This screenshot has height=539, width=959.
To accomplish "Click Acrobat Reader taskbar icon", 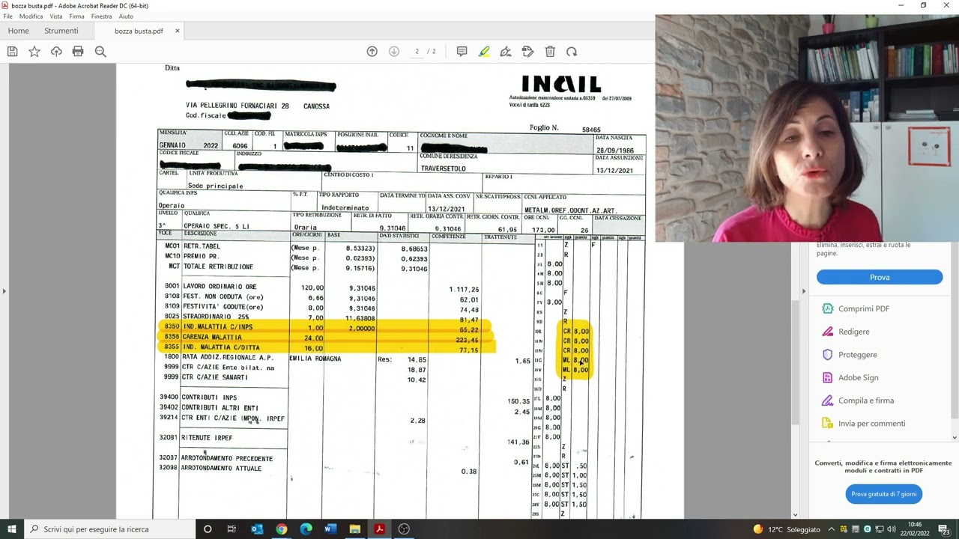I will (379, 529).
